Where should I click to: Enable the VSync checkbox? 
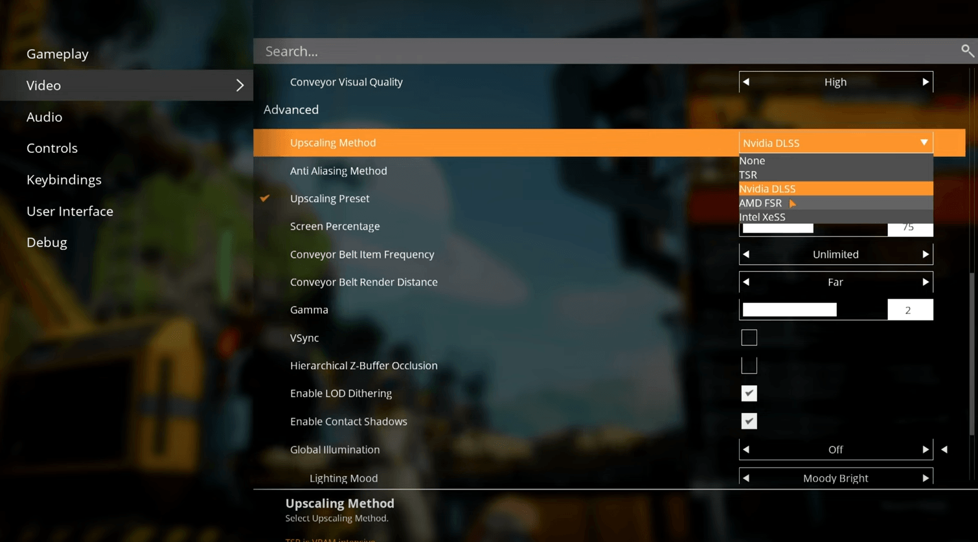click(749, 337)
